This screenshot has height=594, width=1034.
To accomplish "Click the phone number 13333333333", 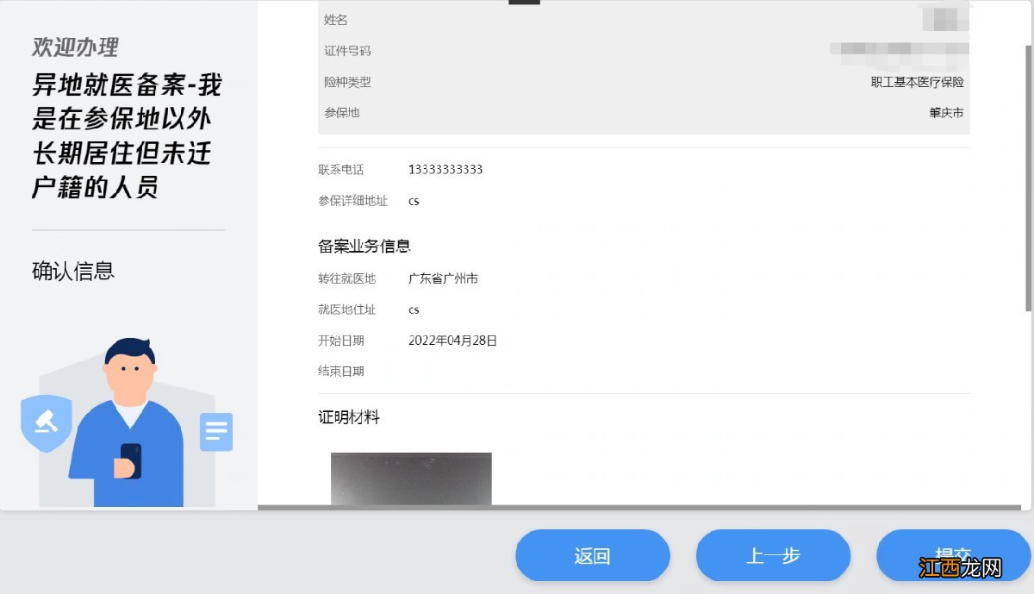I will click(x=446, y=169).
